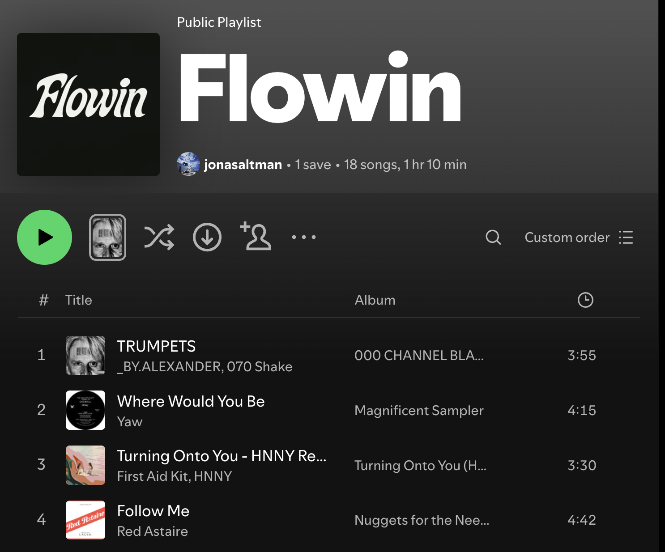Click the '18 songs, 1 hr 10 min' text

point(405,165)
